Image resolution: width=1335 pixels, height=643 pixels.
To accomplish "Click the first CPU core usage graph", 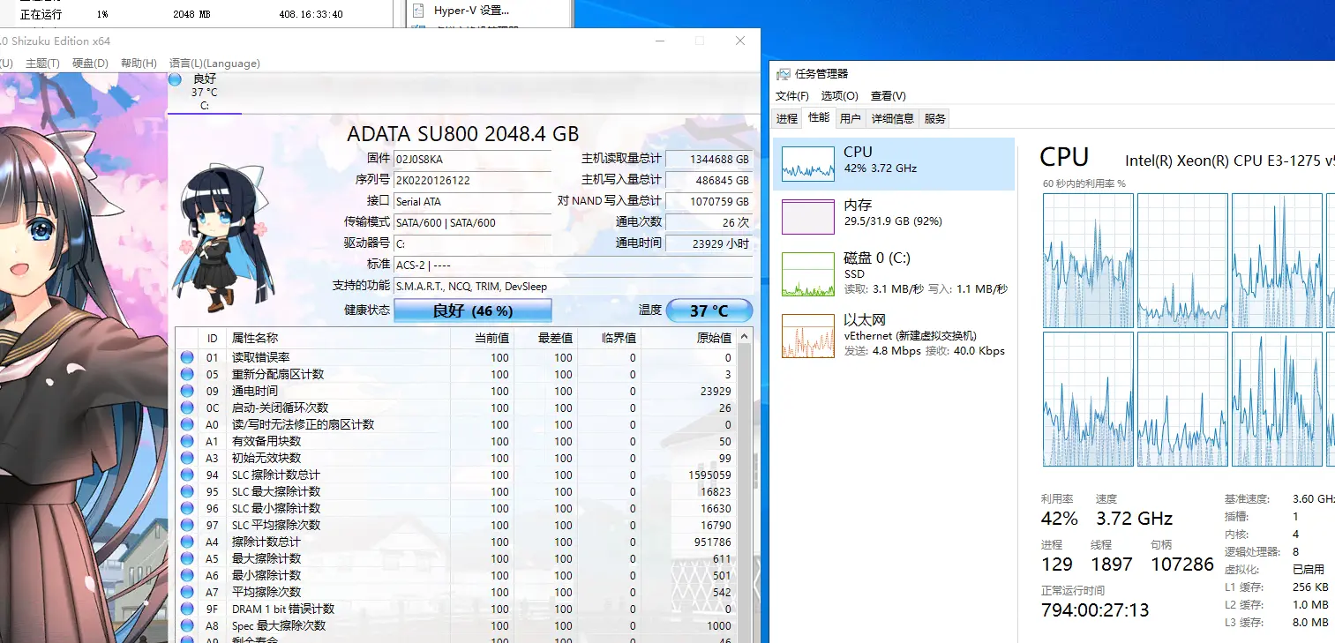I will point(1088,260).
